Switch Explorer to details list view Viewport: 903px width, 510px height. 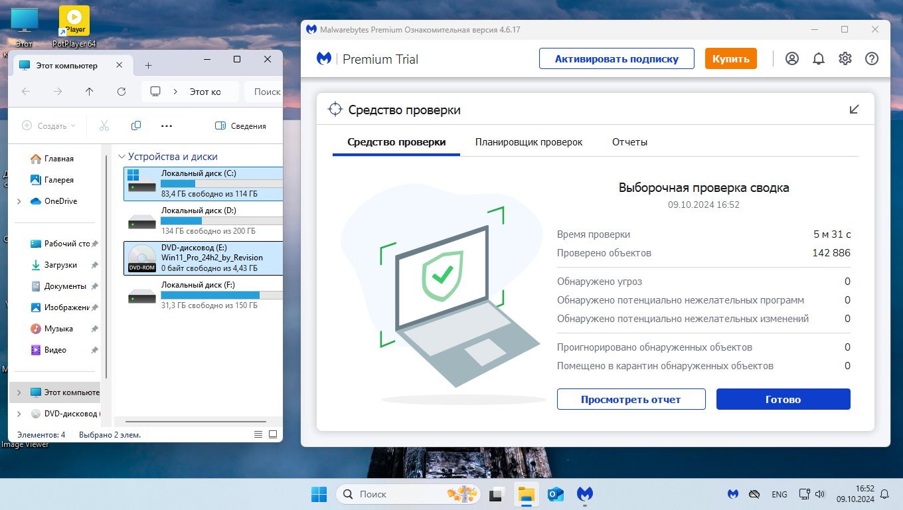click(258, 434)
